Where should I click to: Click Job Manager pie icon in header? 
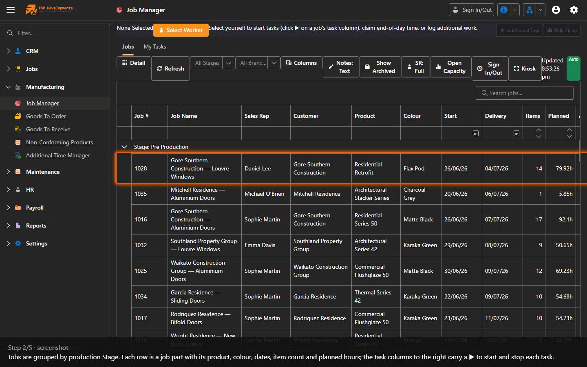119,10
